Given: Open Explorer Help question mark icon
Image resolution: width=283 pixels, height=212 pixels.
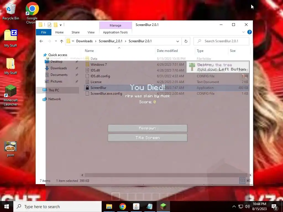Looking at the screenshot, I should coord(250,32).
